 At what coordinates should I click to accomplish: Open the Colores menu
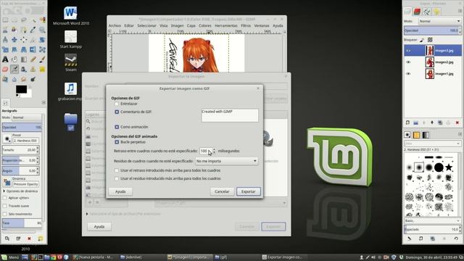(204, 26)
